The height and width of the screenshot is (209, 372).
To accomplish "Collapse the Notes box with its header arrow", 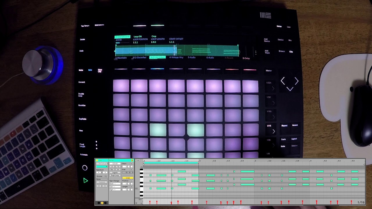I will [x=132, y=160].
